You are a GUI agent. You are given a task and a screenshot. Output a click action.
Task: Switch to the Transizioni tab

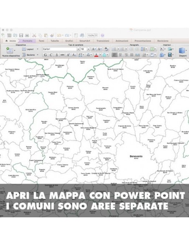tap(103, 41)
